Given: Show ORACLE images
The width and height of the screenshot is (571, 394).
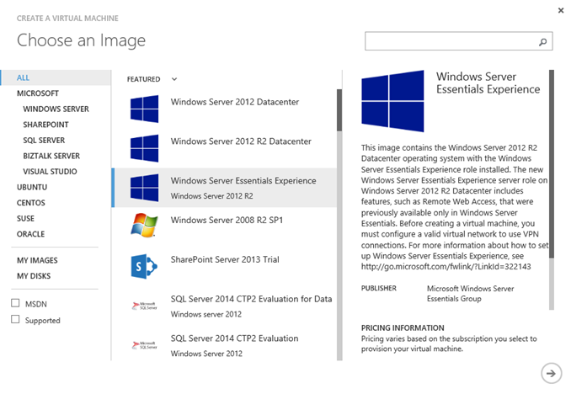Looking at the screenshot, I should click(30, 234).
